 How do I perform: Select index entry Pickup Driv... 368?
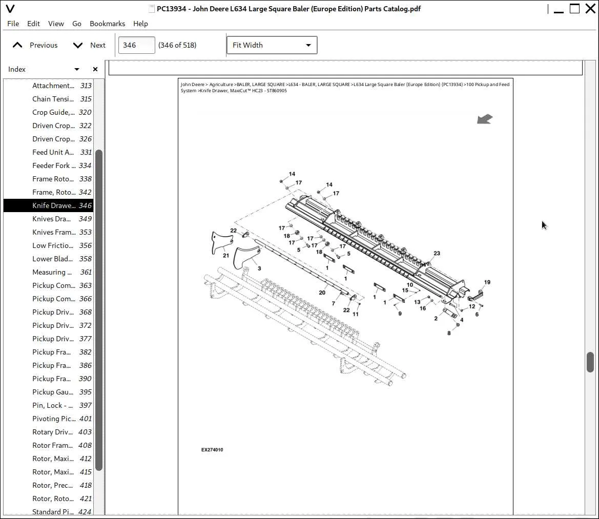49,312
